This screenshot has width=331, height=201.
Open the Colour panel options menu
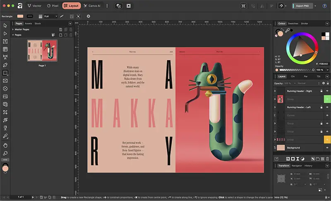pos(327,24)
